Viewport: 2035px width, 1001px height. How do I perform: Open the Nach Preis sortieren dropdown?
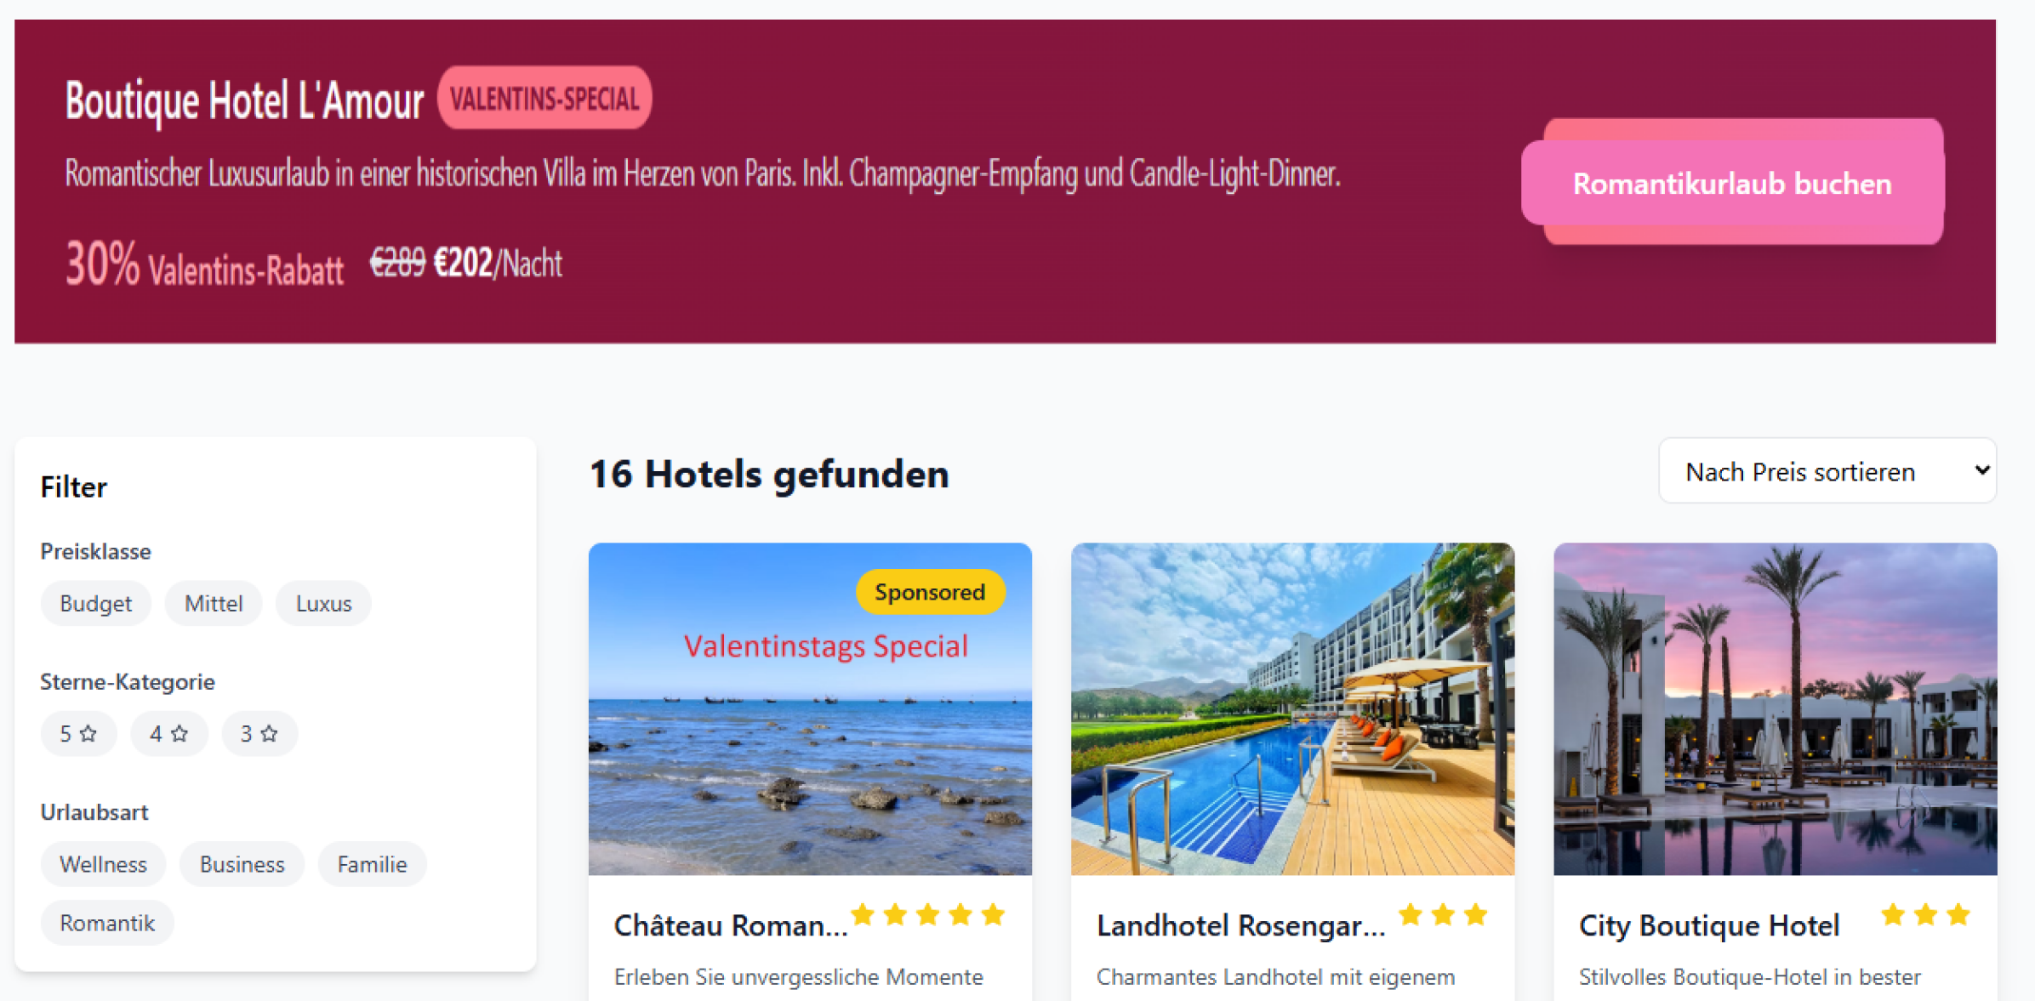1827,471
